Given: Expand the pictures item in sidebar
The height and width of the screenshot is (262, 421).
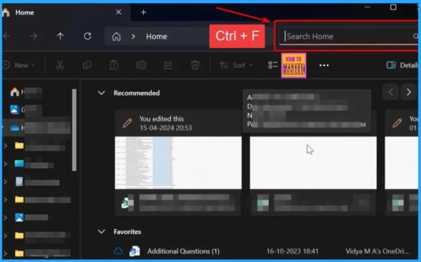Looking at the screenshot, I should pyautogui.click(x=5, y=218).
